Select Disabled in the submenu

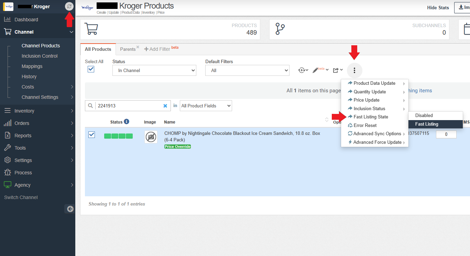[435, 116]
